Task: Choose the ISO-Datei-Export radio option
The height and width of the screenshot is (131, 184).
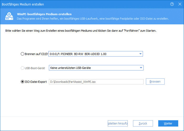Action: point(22,81)
